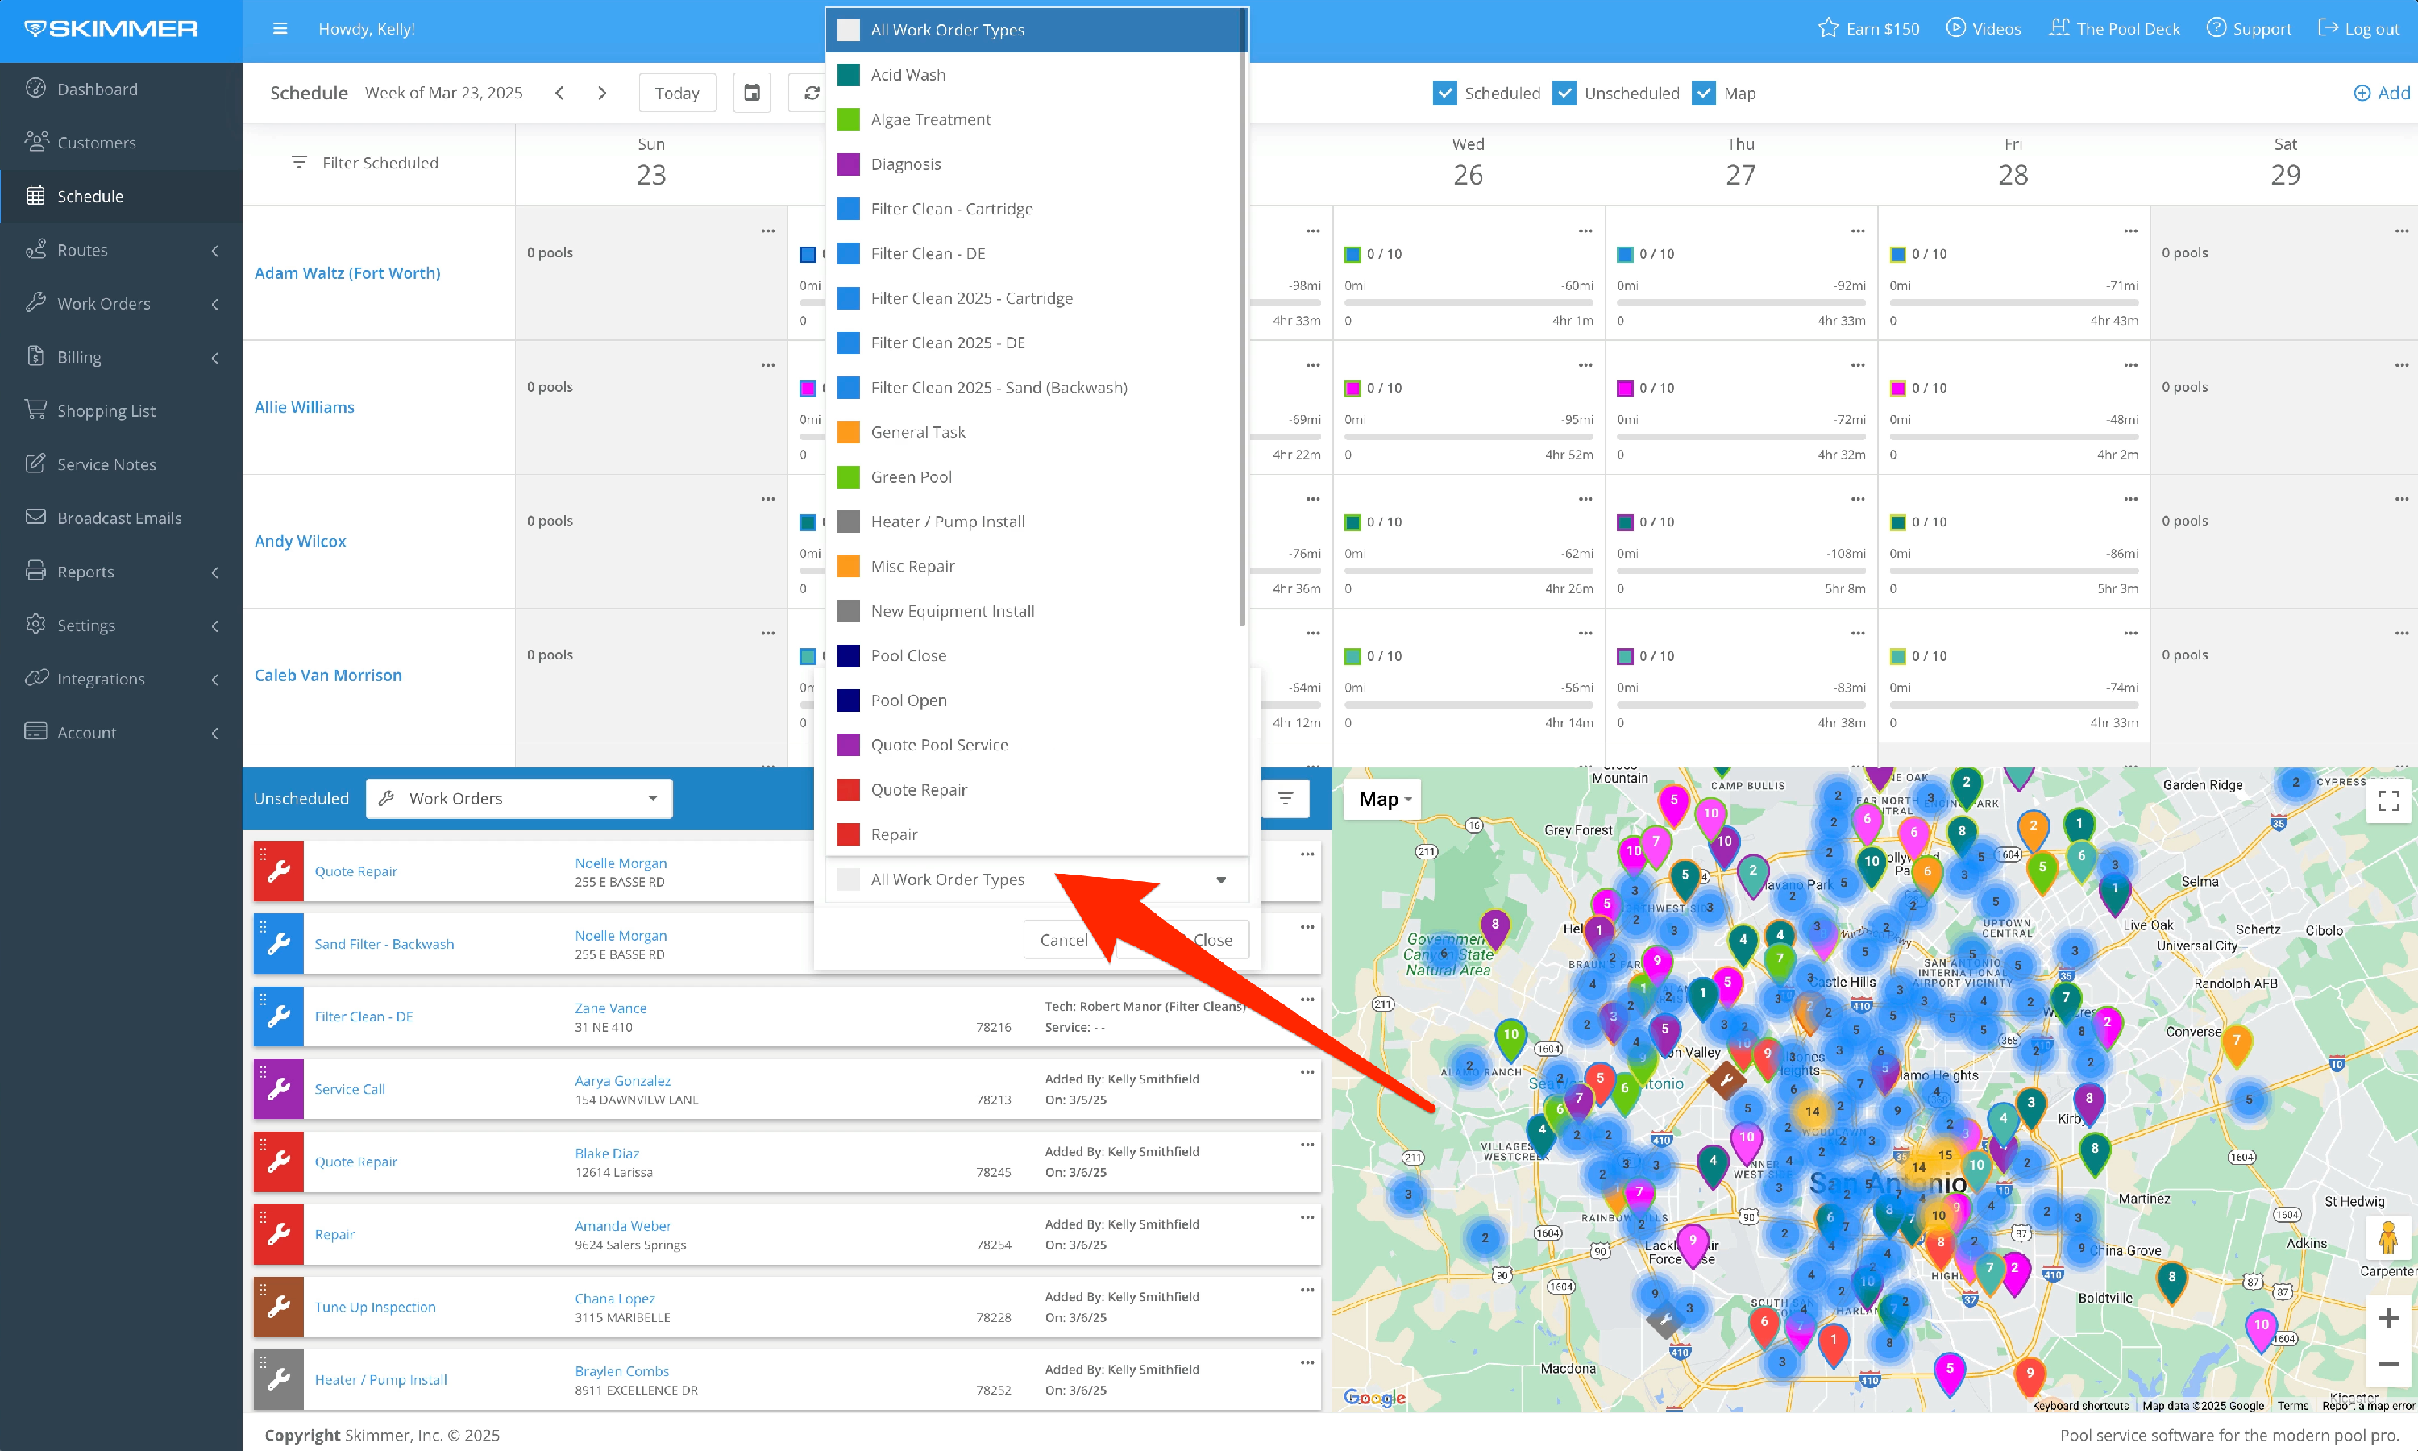Open the Work Orders unscheduled dropdown

coord(519,798)
